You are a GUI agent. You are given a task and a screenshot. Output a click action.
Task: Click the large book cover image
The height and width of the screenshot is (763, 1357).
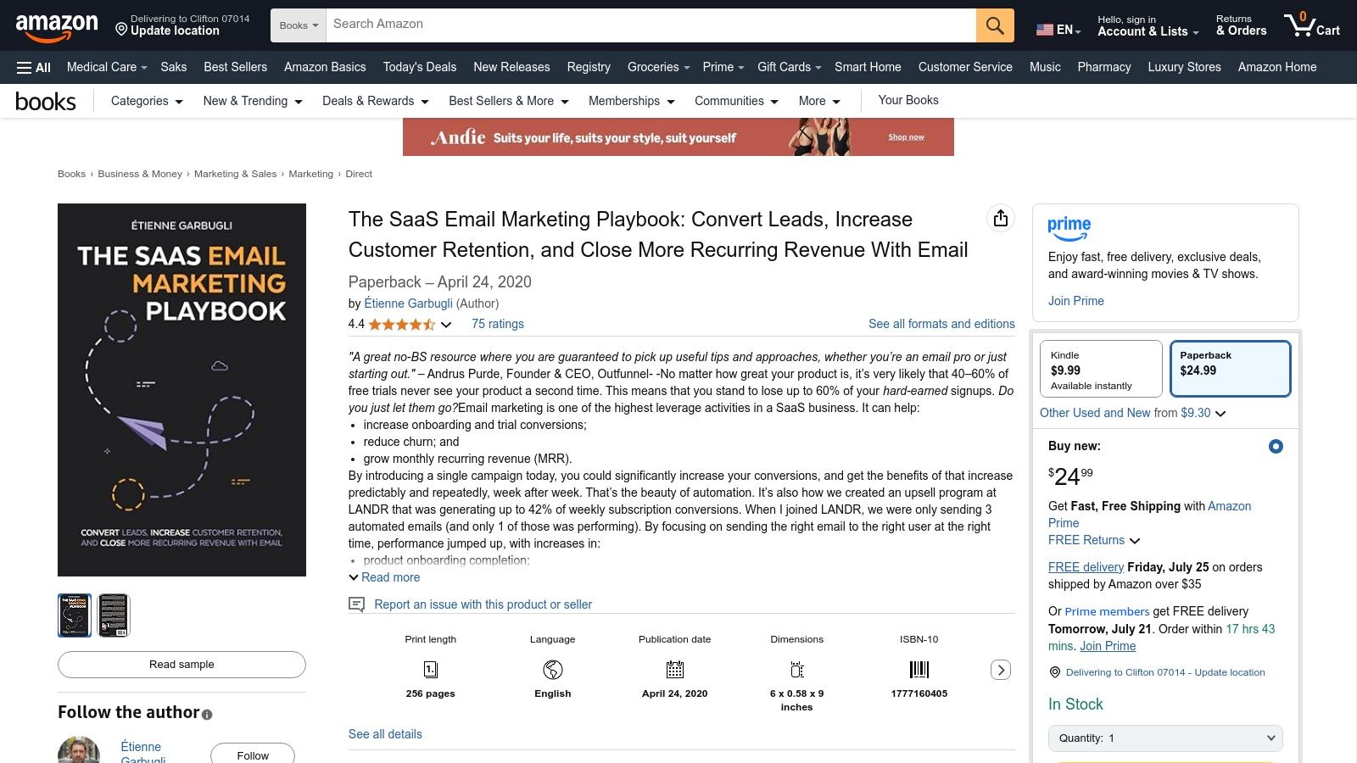point(181,390)
